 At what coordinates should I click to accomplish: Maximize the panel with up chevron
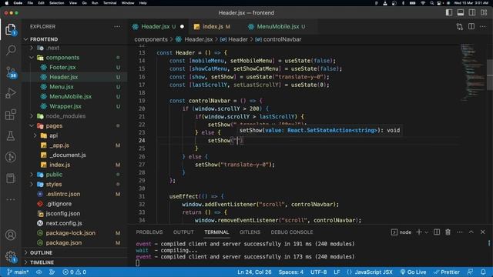(471, 232)
